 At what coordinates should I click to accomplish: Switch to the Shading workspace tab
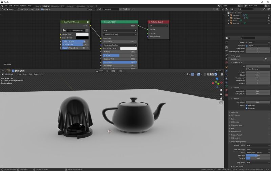click(x=46, y=6)
